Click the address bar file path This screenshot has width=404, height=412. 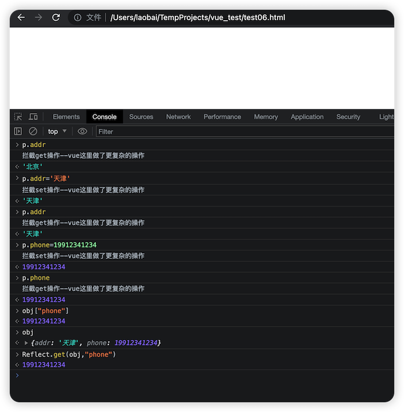tap(197, 18)
